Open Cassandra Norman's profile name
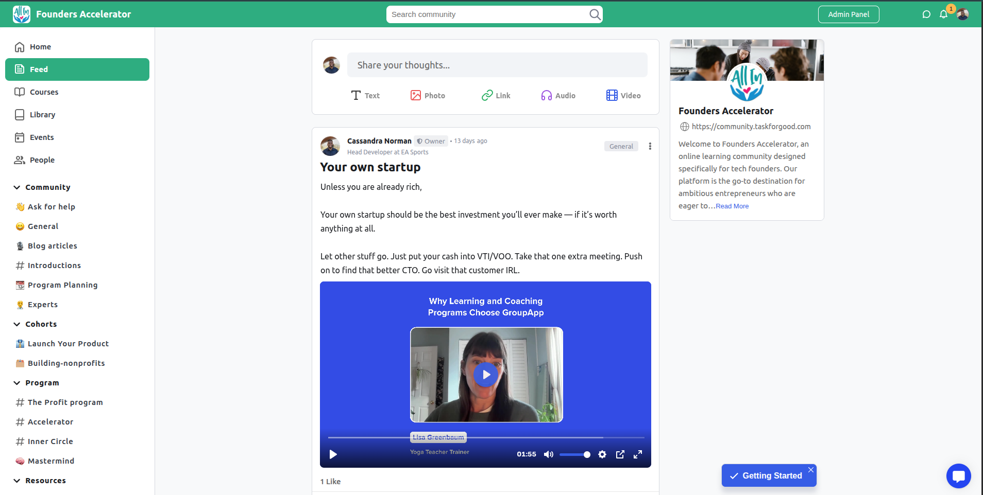Image resolution: width=983 pixels, height=495 pixels. click(379, 141)
